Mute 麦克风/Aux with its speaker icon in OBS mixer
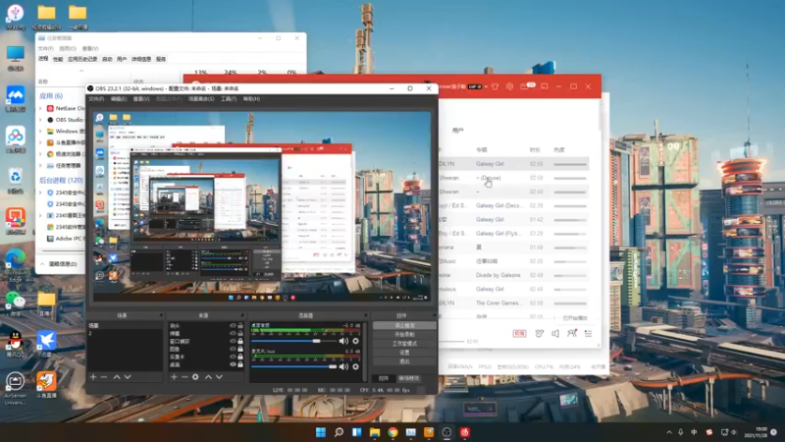785x442 pixels. pyautogui.click(x=343, y=366)
